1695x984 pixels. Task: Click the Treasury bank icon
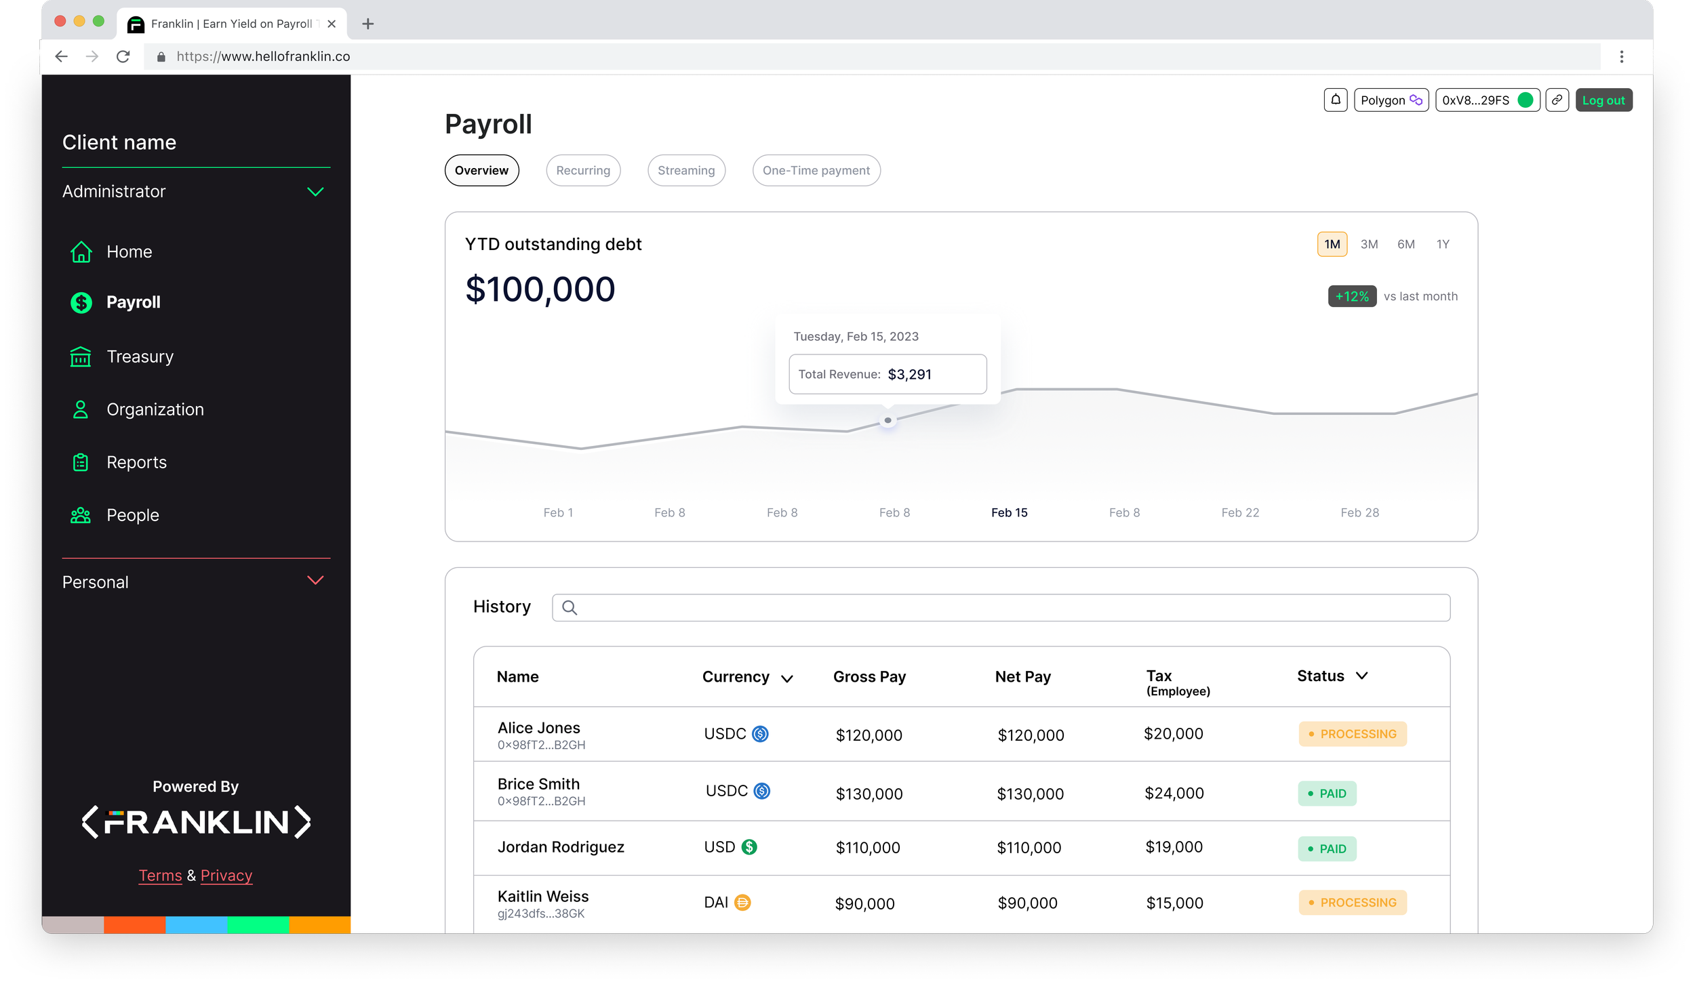point(81,356)
